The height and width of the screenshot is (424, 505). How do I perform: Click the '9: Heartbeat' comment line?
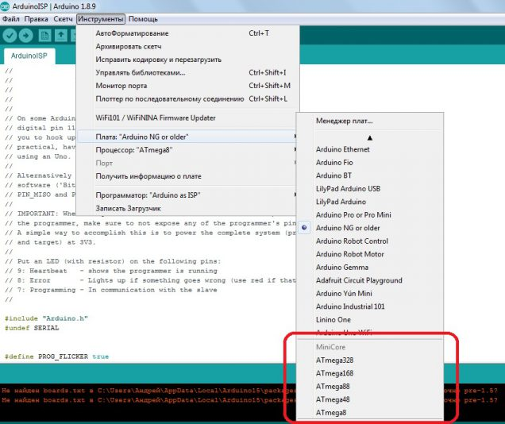tap(111, 271)
